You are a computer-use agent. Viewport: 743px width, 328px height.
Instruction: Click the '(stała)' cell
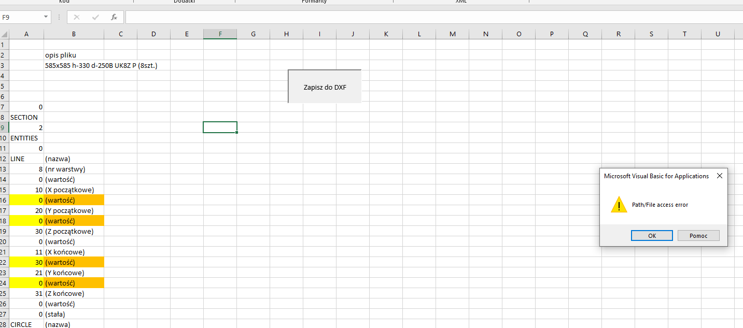[74, 314]
